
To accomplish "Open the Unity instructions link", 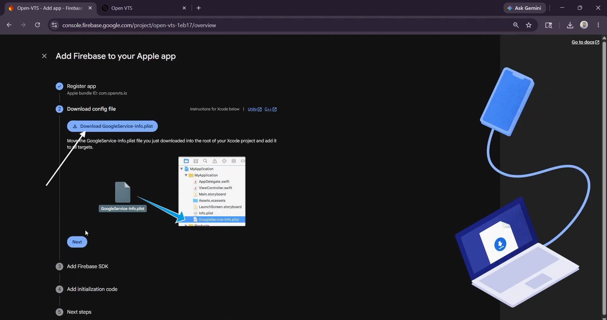I will point(255,109).
